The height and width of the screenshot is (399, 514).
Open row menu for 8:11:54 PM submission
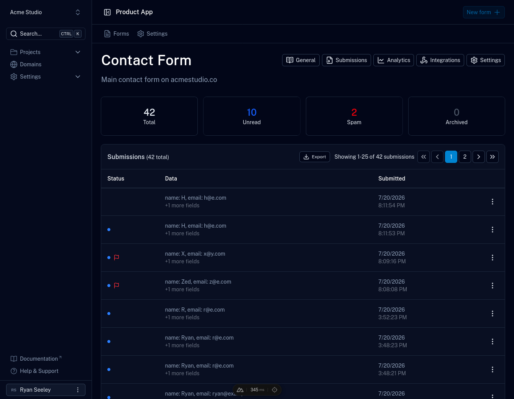click(x=493, y=202)
